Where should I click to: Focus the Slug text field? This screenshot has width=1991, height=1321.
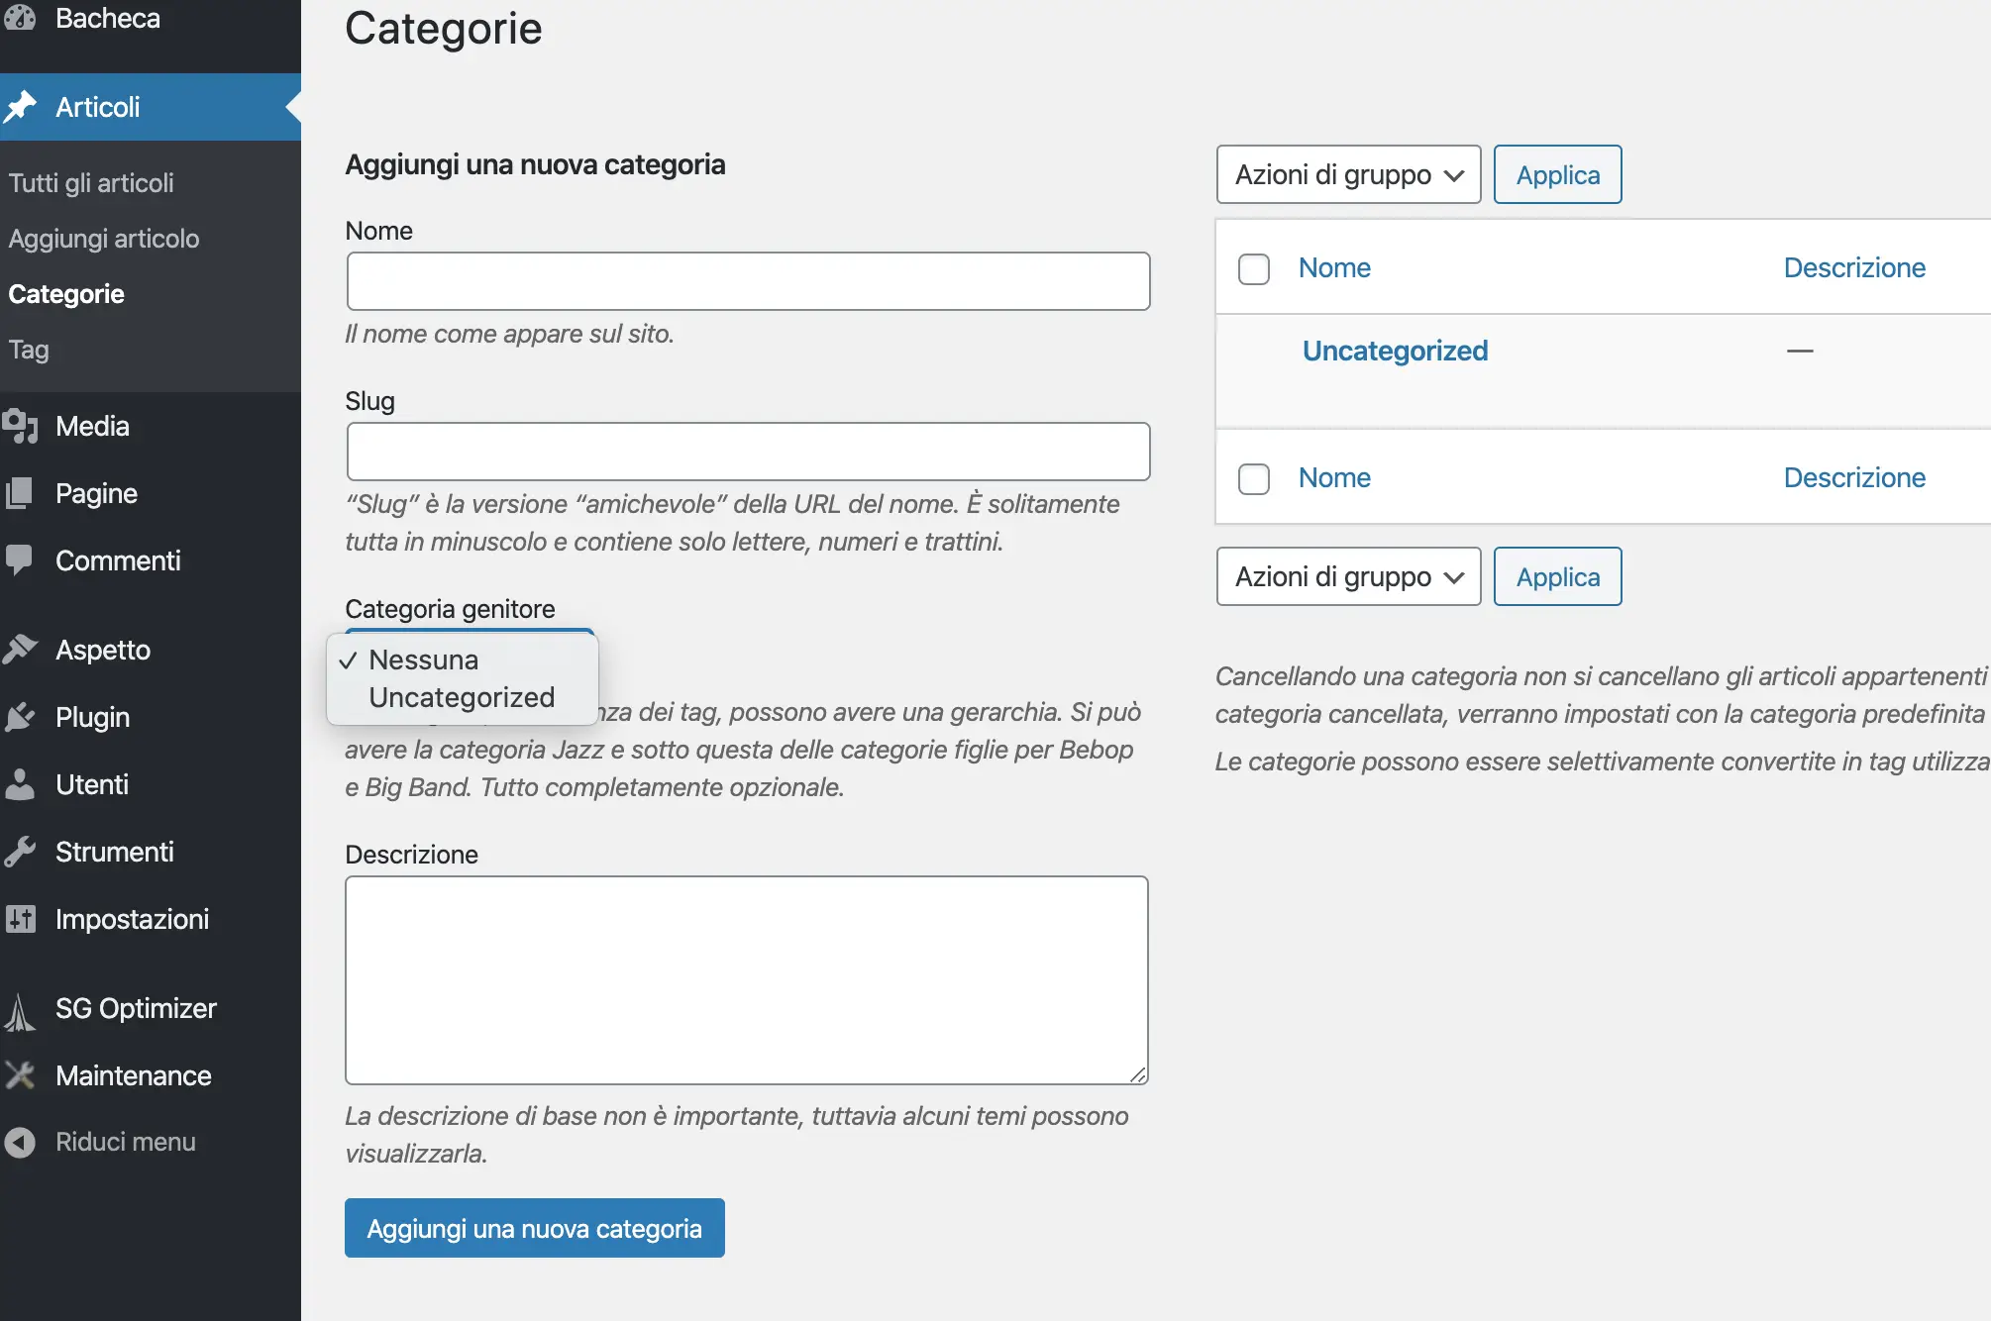[x=748, y=452]
